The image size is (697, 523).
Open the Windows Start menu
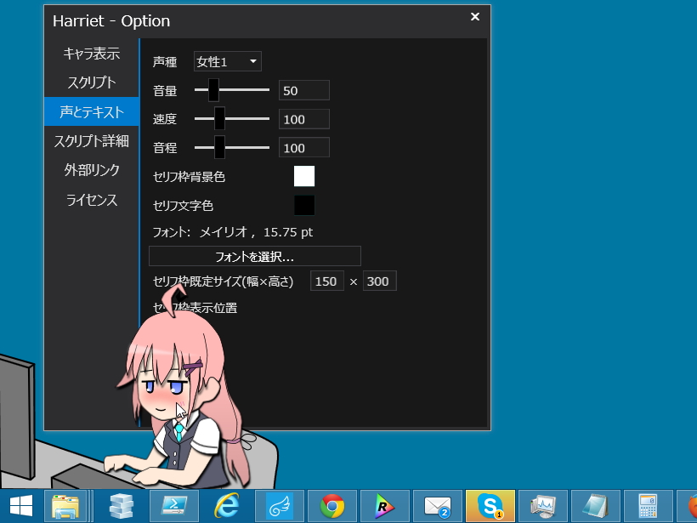[19, 506]
